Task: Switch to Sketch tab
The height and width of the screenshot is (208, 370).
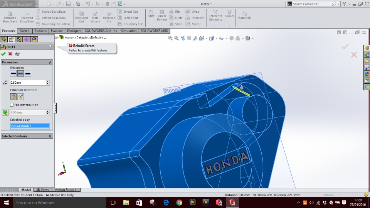Action: click(x=25, y=31)
